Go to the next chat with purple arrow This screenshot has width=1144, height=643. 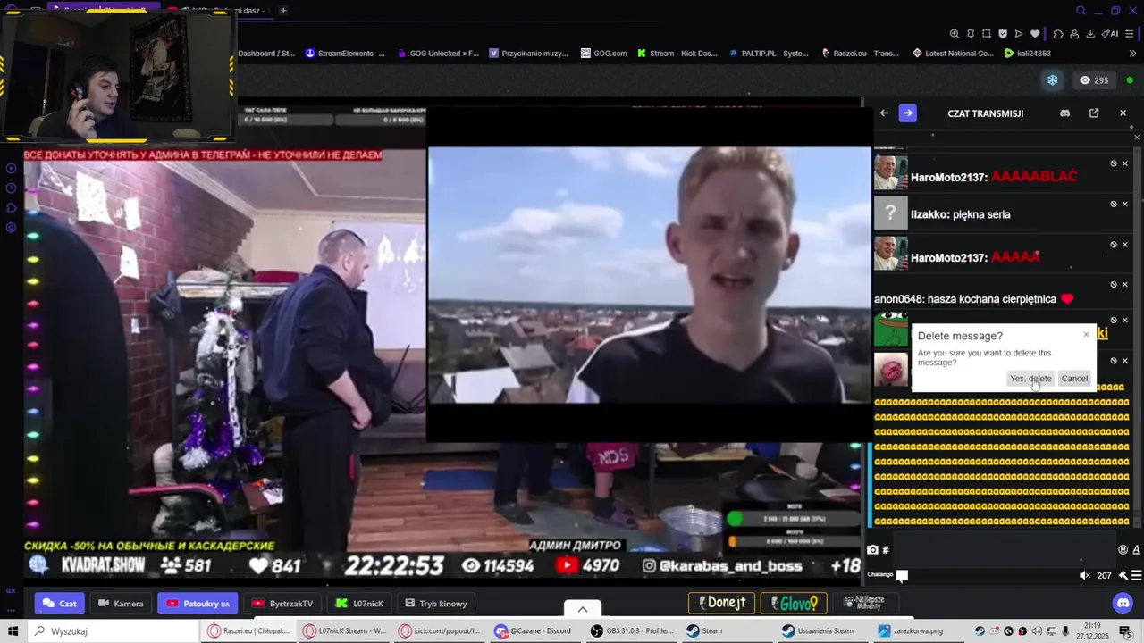907,113
